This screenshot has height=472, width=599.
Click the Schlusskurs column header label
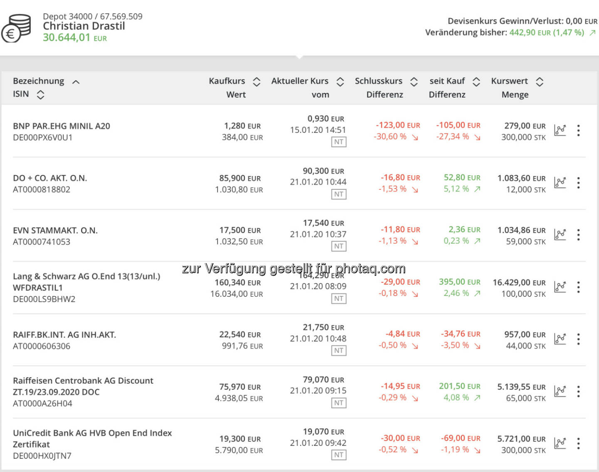point(379,81)
